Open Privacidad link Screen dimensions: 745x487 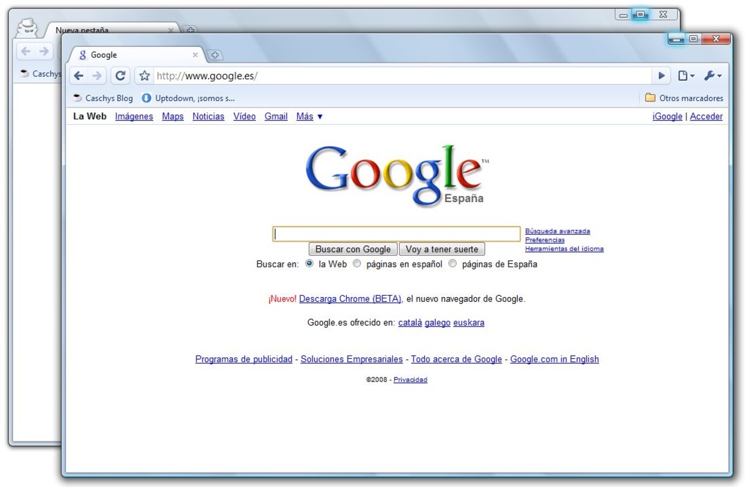411,380
